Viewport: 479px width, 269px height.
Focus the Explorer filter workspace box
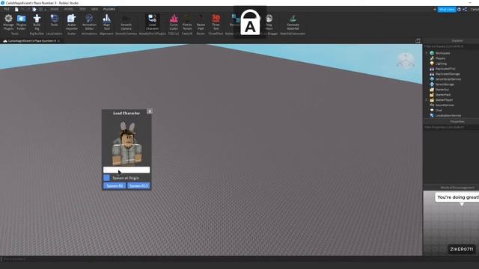451,46
